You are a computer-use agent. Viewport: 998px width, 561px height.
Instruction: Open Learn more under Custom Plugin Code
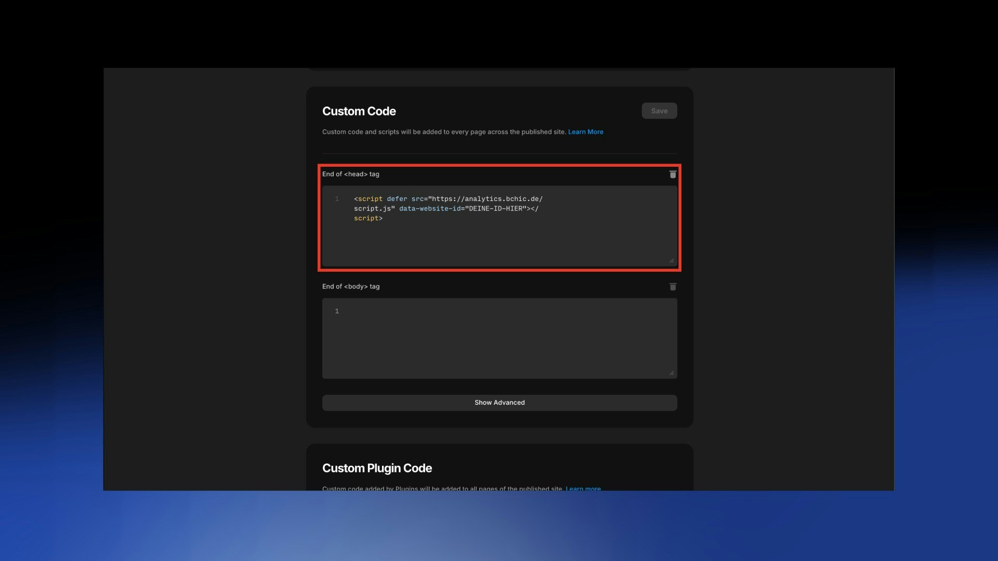(583, 488)
